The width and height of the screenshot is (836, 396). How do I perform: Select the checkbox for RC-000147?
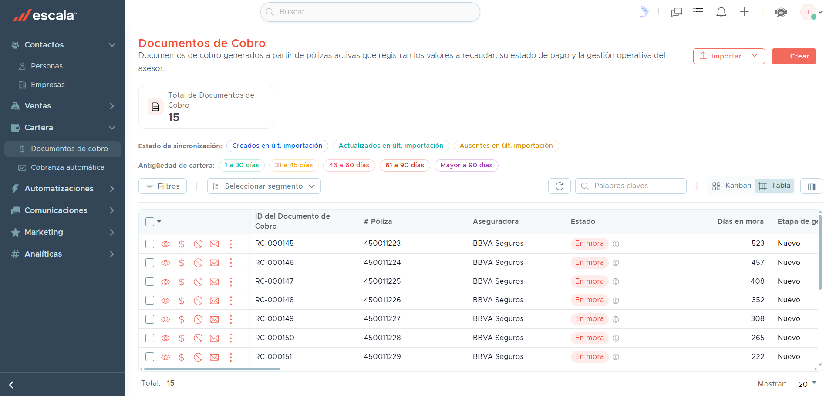tap(150, 281)
